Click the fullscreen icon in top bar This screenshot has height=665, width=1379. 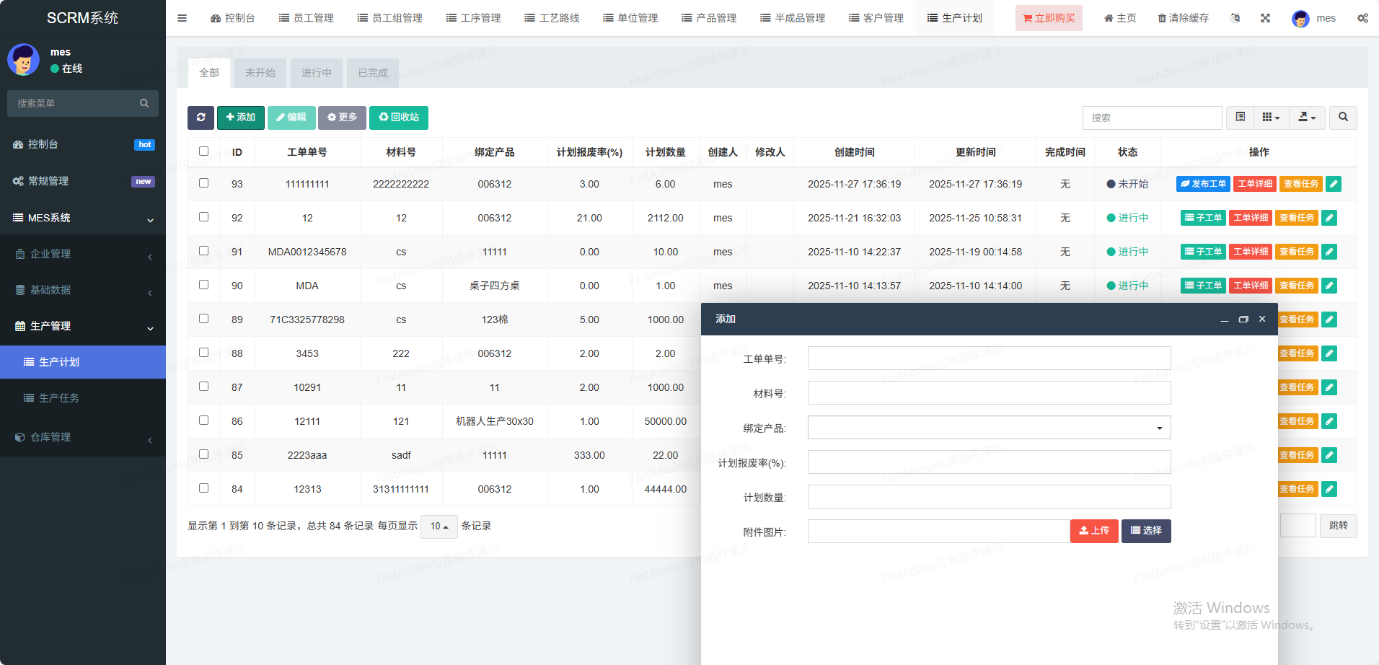click(x=1265, y=18)
